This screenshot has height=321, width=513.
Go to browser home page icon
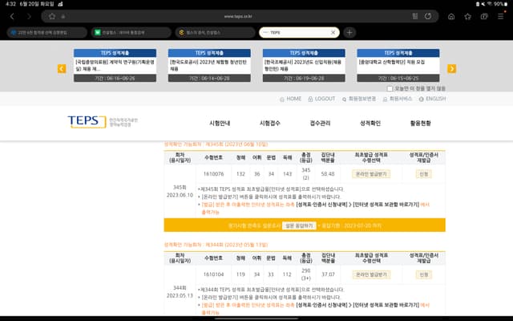(451, 16)
